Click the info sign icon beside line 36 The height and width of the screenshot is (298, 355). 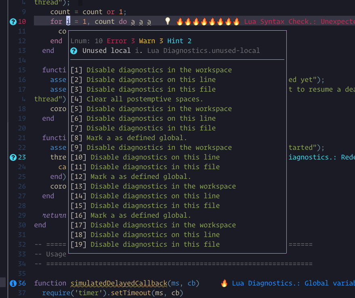pos(13,283)
